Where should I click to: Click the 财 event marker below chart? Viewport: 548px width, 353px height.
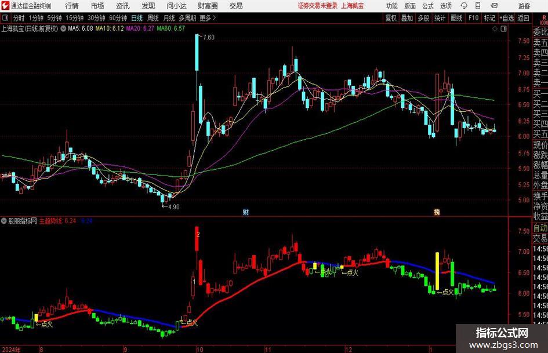[246, 212]
